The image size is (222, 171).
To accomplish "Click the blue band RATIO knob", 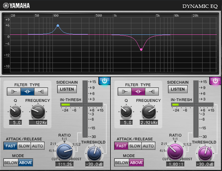I will pos(65,152).
